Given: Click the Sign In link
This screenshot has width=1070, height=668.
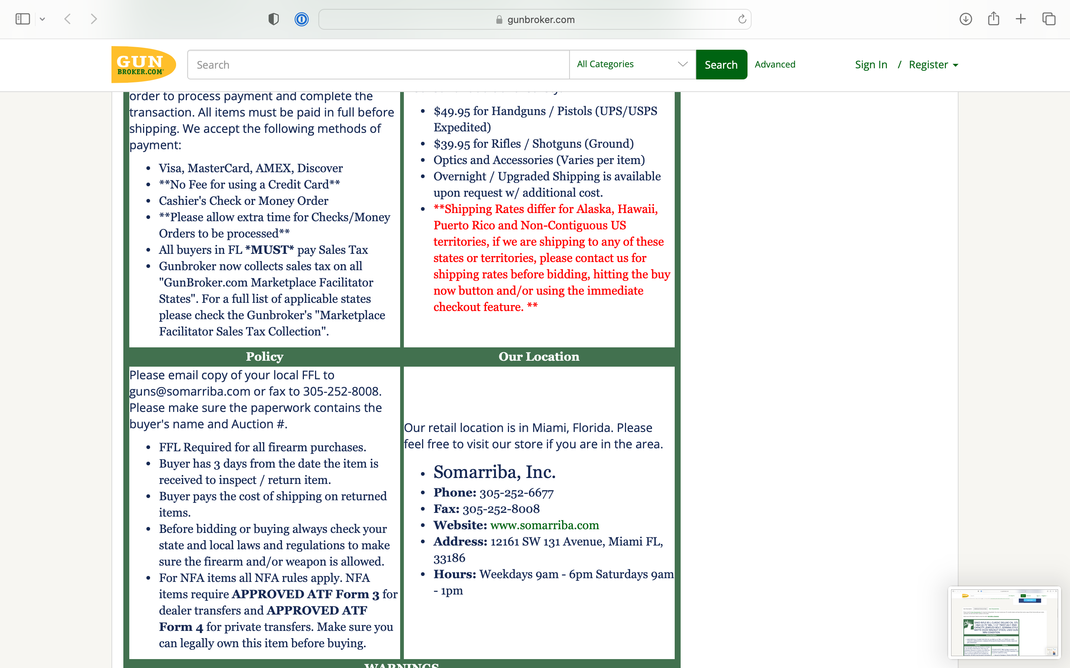Looking at the screenshot, I should (x=871, y=65).
